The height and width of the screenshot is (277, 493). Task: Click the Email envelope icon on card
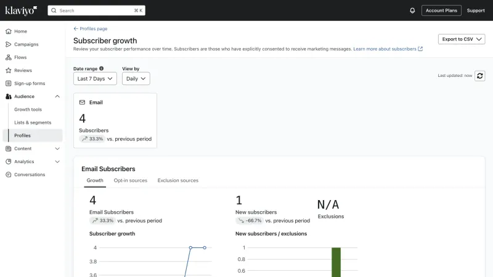(82, 102)
